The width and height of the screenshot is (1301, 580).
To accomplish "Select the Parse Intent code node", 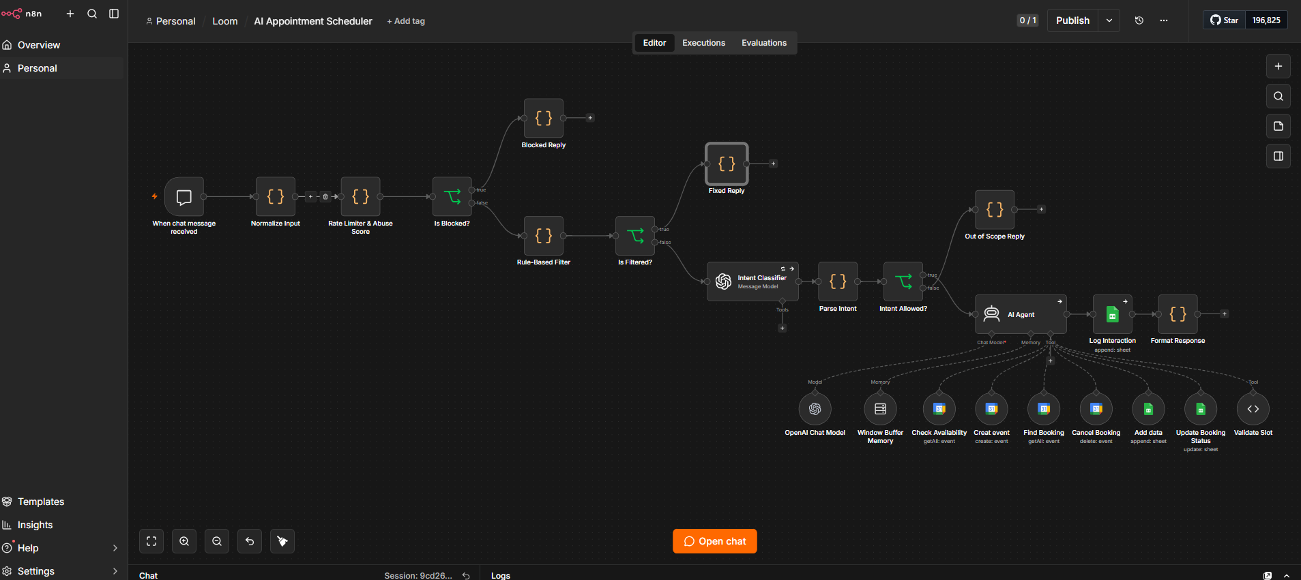I will coord(838,281).
